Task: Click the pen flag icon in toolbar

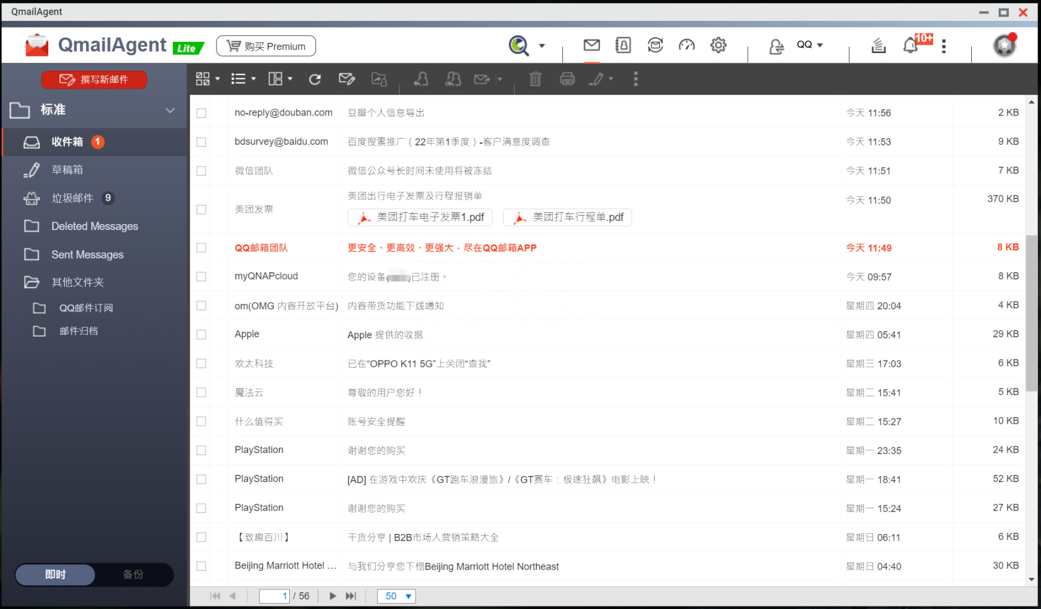Action: [596, 79]
